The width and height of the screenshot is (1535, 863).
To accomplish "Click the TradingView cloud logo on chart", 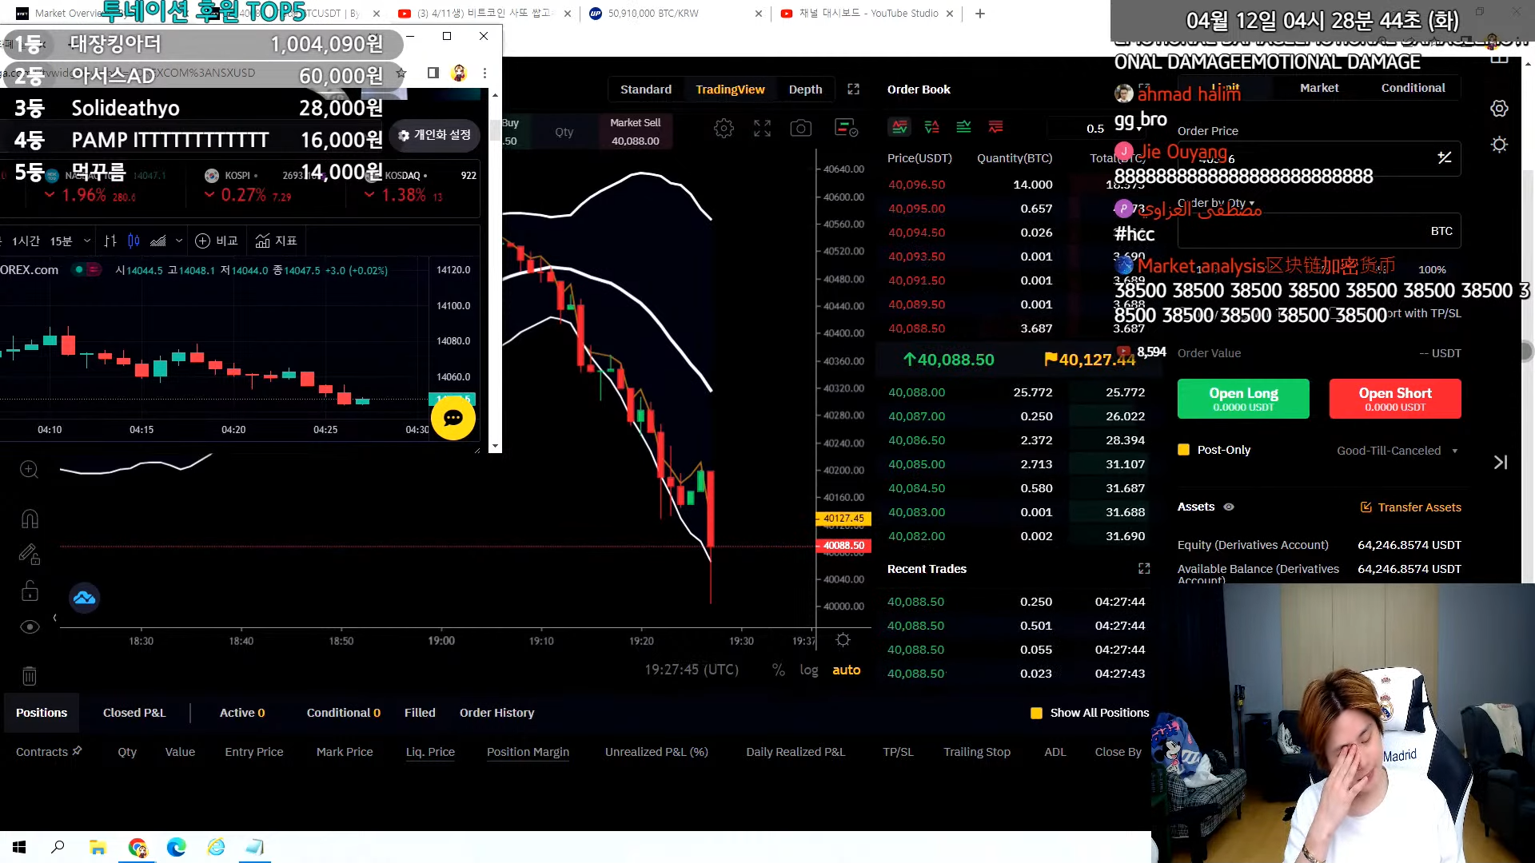I will point(84,598).
